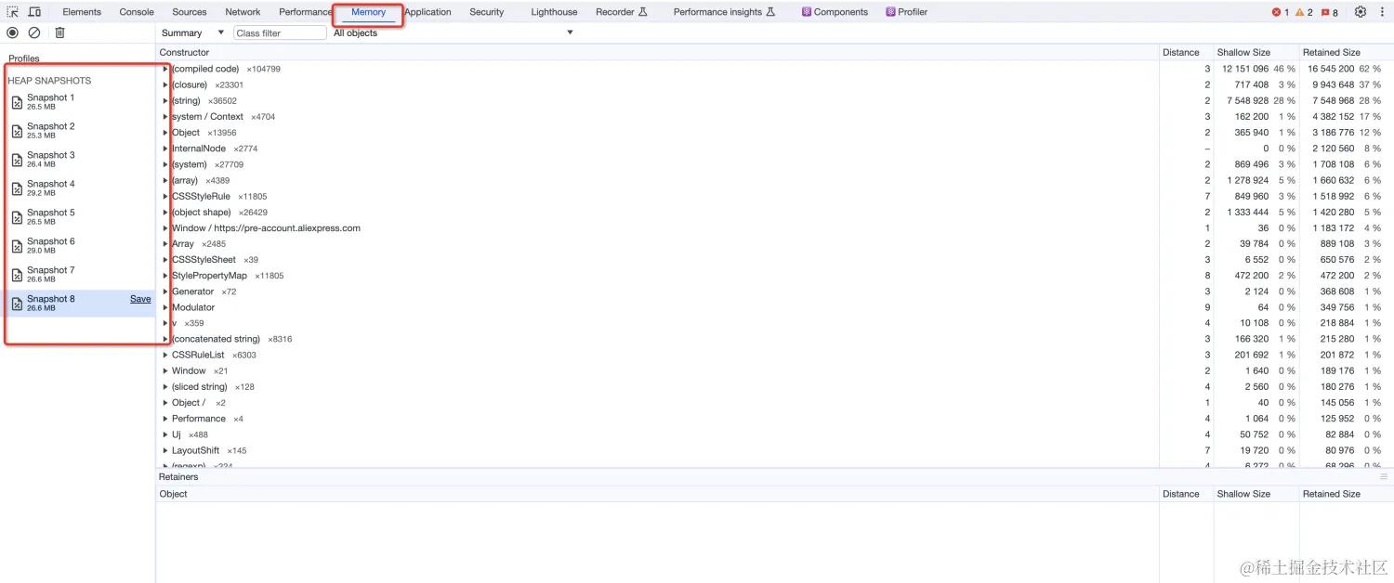This screenshot has height=583, width=1394.
Task: Select the (concatenated string) row
Action: [x=774, y=339]
